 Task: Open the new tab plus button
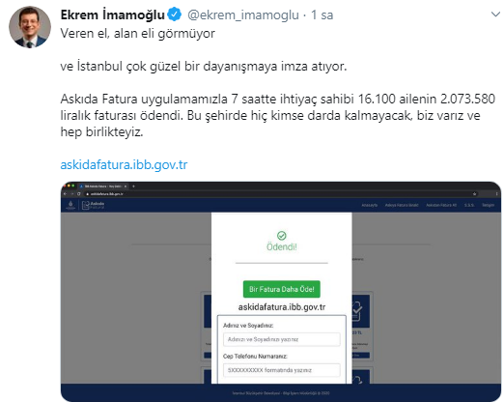133,187
